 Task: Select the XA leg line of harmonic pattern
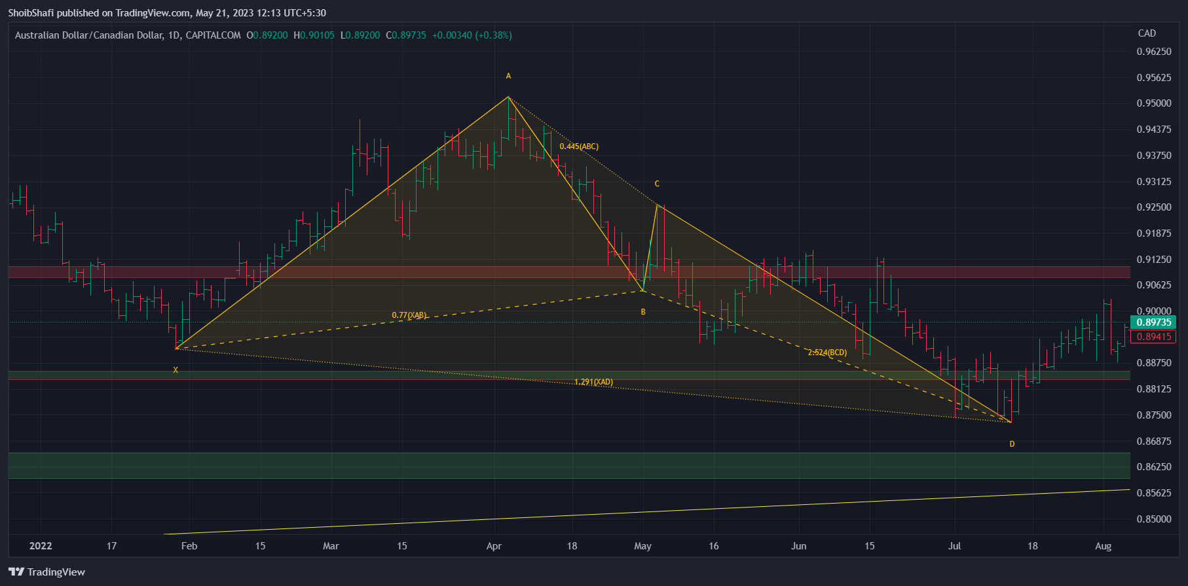342,223
